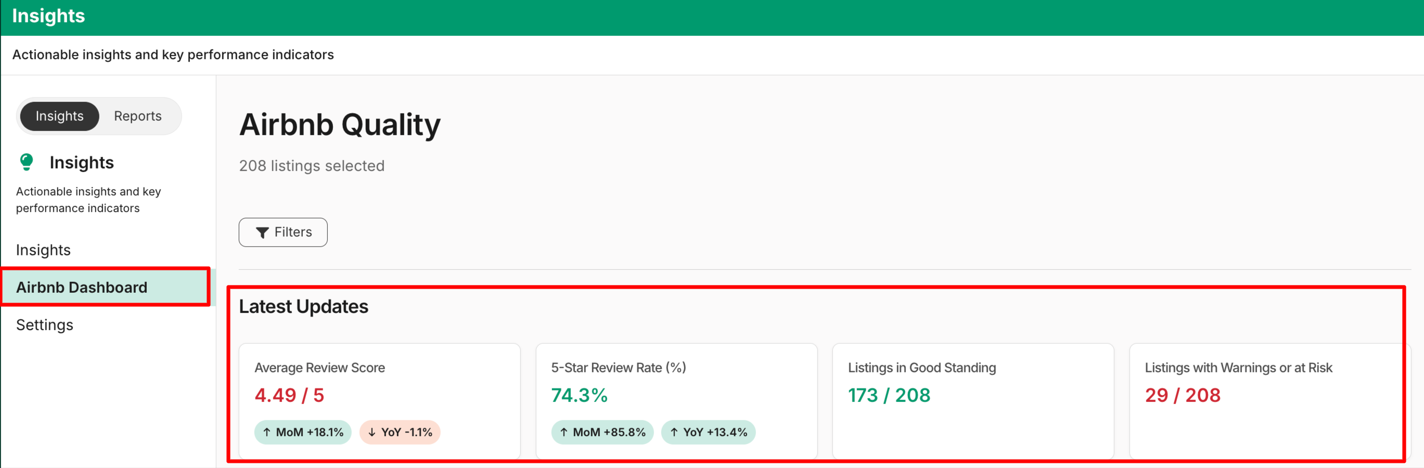This screenshot has width=1424, height=468.
Task: Click the up arrow in MoM +18.1%
Action: (267, 432)
